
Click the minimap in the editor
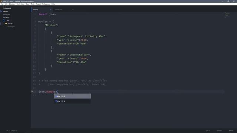(x=227, y=15)
